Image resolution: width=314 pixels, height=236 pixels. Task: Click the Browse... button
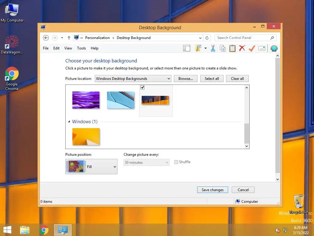[186, 78]
